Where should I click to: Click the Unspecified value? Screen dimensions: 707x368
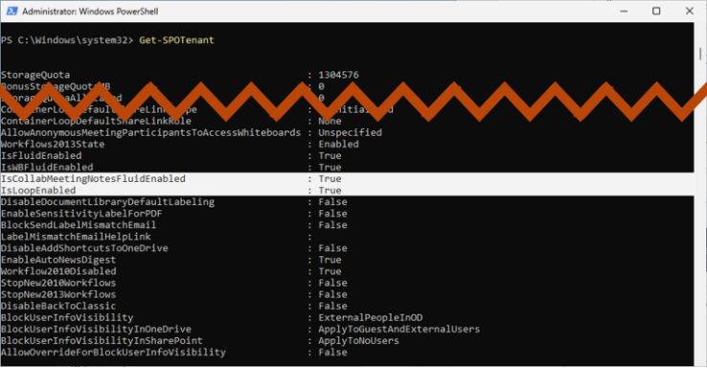(x=351, y=132)
